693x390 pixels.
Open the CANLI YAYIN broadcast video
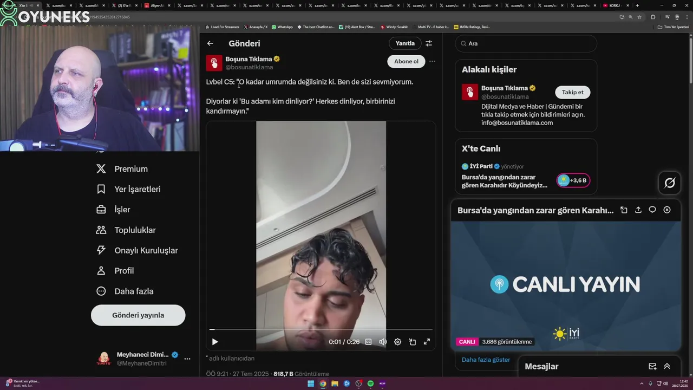coord(566,285)
